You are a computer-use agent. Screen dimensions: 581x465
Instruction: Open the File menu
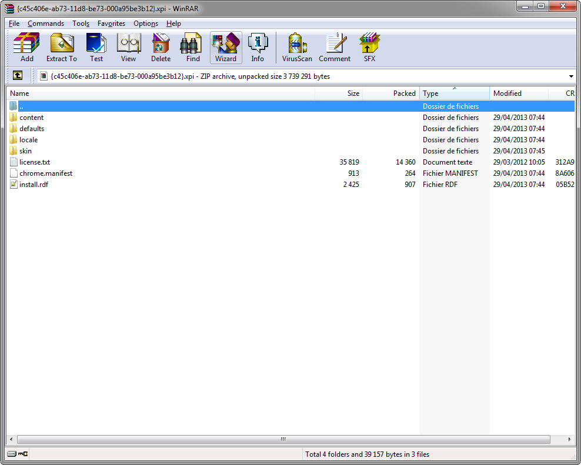point(14,24)
